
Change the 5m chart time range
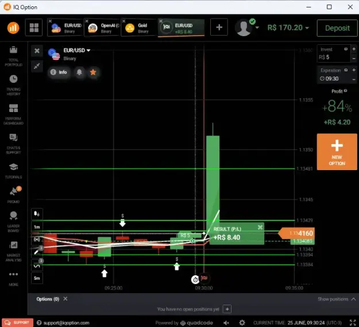click(37, 278)
